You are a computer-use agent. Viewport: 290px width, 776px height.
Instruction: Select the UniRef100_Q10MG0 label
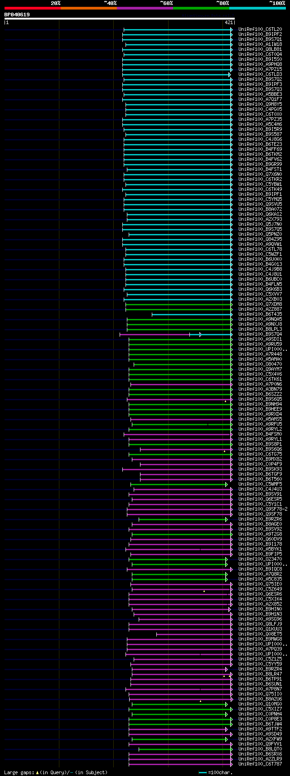click(260, 704)
